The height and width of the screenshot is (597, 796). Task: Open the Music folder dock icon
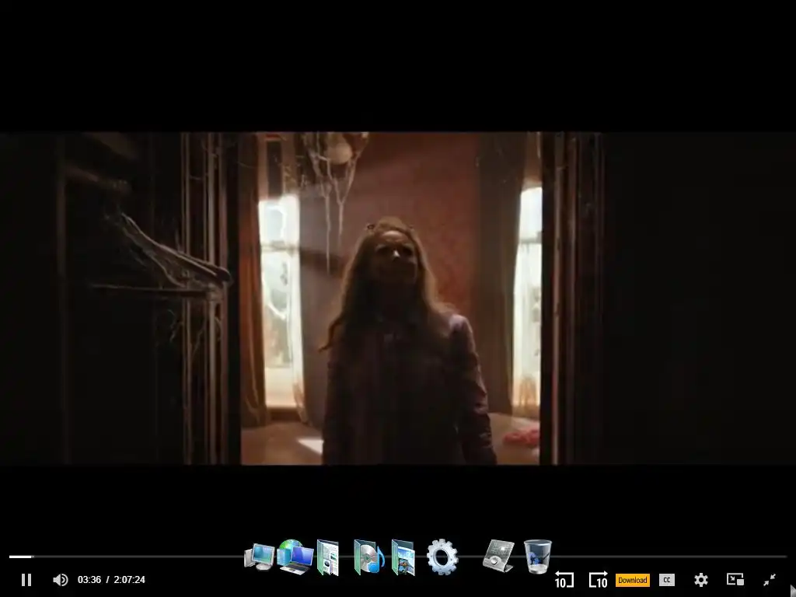coord(369,557)
